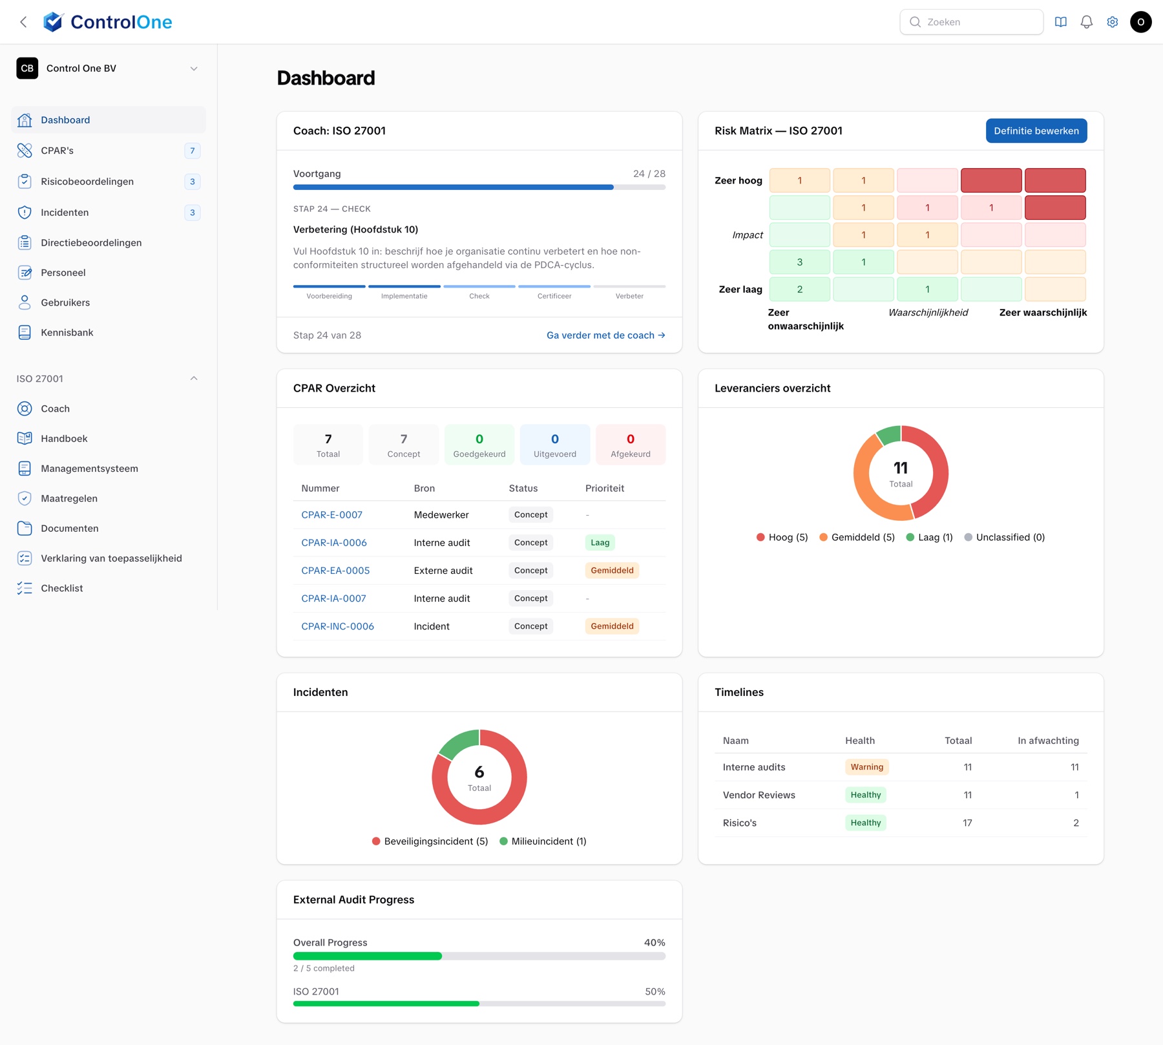Open user avatar menu
This screenshot has width=1163, height=1045.
pos(1141,22)
